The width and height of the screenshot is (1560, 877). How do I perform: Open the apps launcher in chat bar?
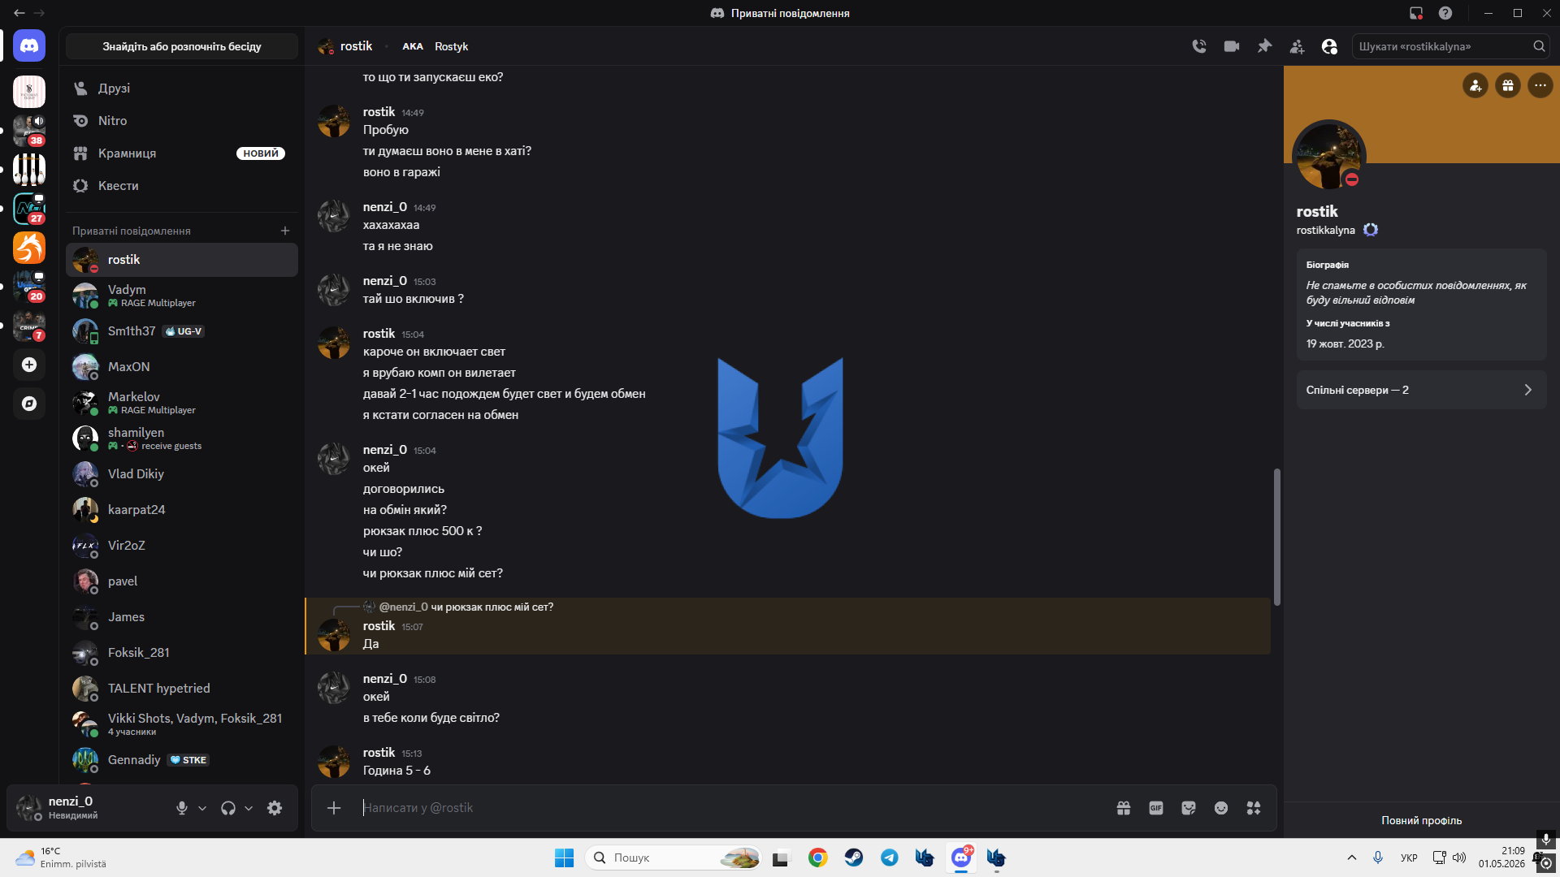click(x=1254, y=808)
